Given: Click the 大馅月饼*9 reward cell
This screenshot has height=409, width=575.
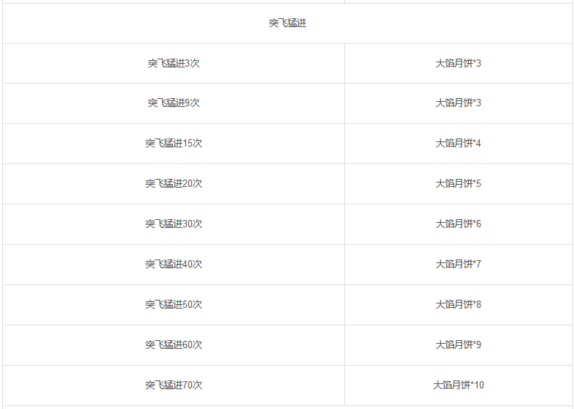Looking at the screenshot, I should tap(458, 344).
